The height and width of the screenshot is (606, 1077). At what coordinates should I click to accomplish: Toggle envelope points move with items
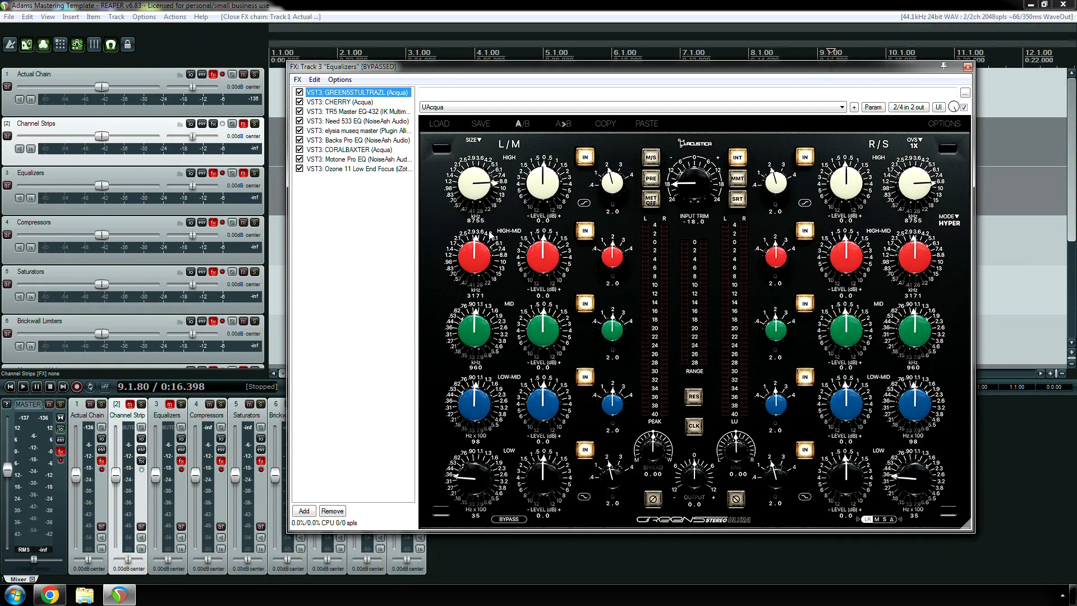77,44
